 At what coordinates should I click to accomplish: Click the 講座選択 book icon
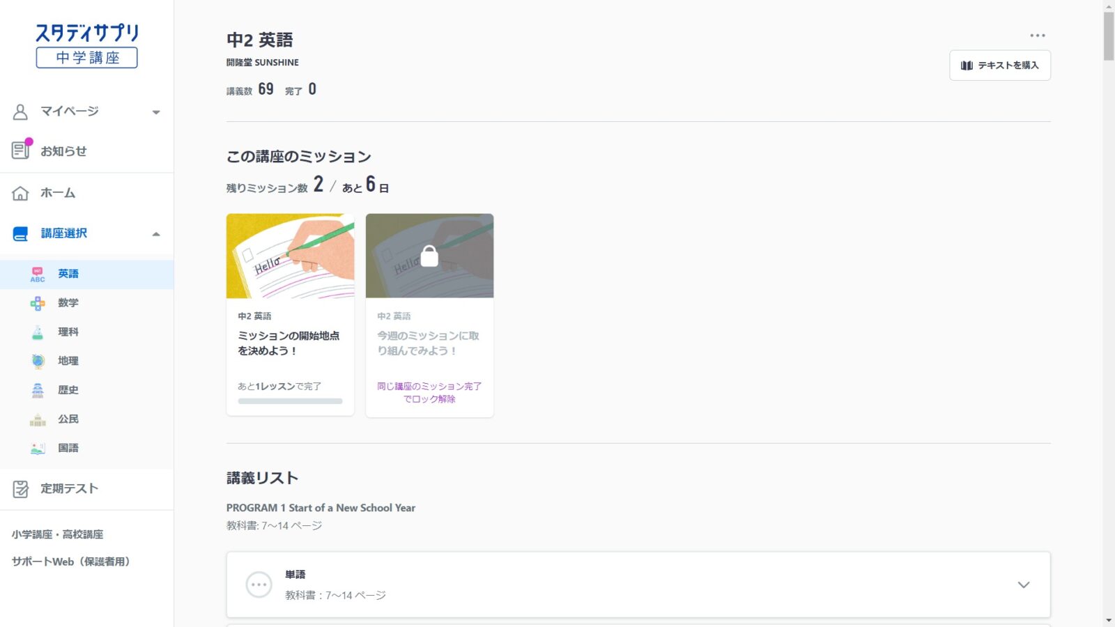point(20,233)
